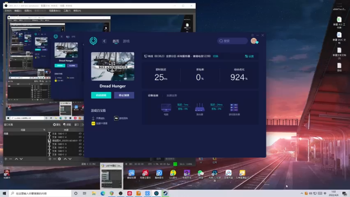Toggle visibility of 文本 (GDI+) 6 source

(x=80, y=137)
